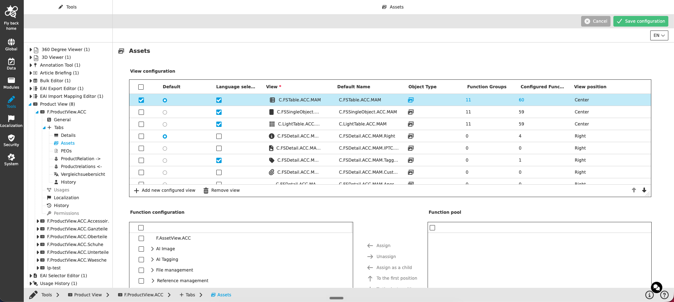Click object type icon for C.FSTable.ACC.MAM row

pyautogui.click(x=411, y=100)
